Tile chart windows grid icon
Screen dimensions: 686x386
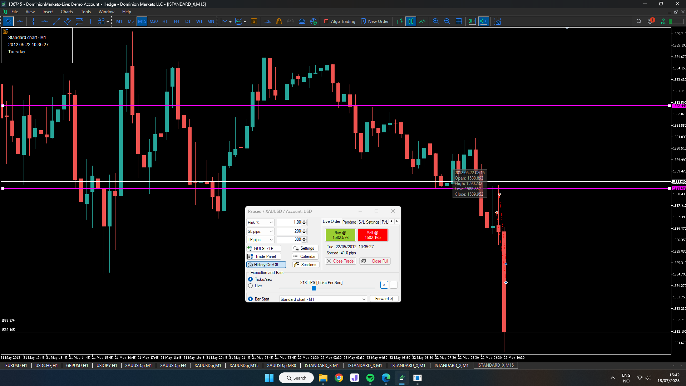pyautogui.click(x=459, y=21)
